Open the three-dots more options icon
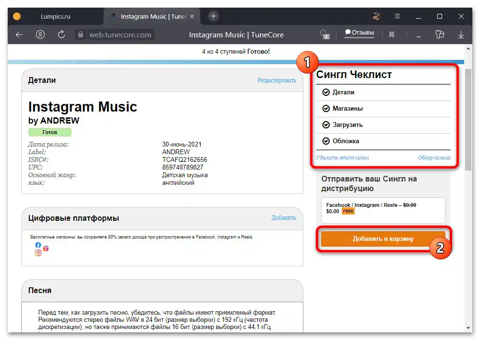480x340 pixels. [x=418, y=36]
